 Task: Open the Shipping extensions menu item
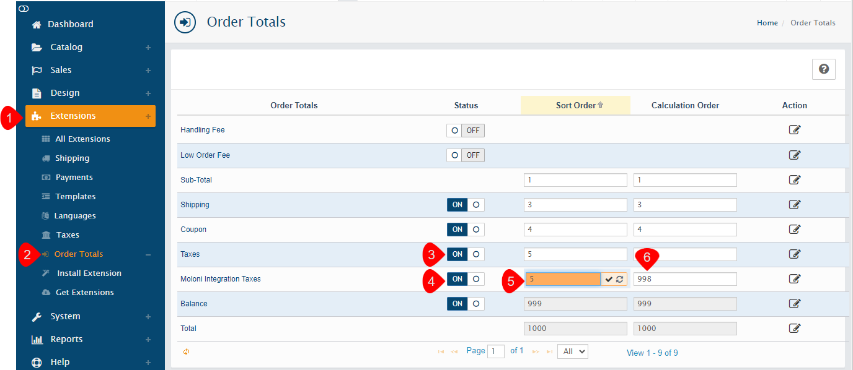(x=72, y=158)
